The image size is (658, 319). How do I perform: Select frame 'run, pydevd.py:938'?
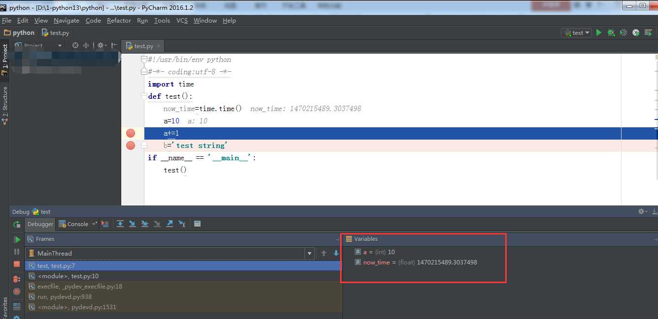(x=183, y=297)
